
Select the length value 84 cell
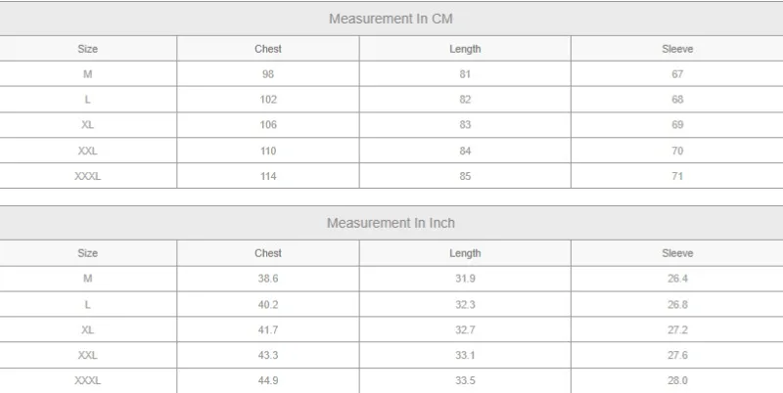[465, 151]
